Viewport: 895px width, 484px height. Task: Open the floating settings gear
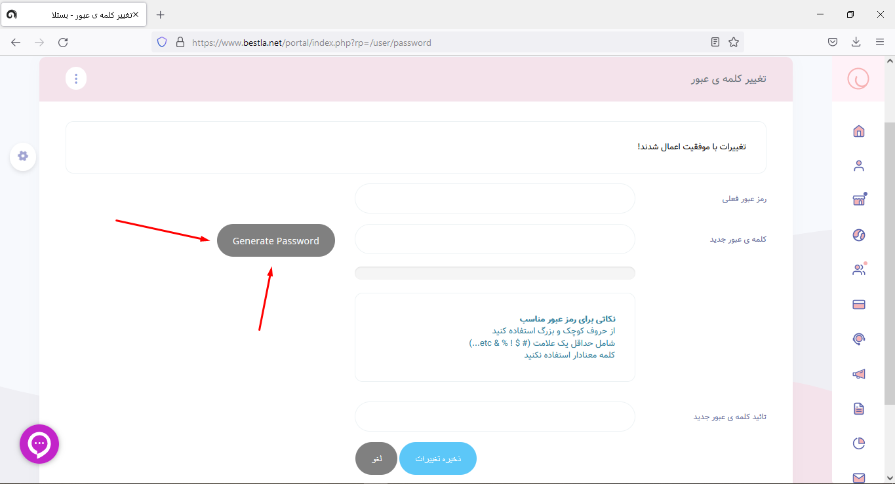coord(23,156)
